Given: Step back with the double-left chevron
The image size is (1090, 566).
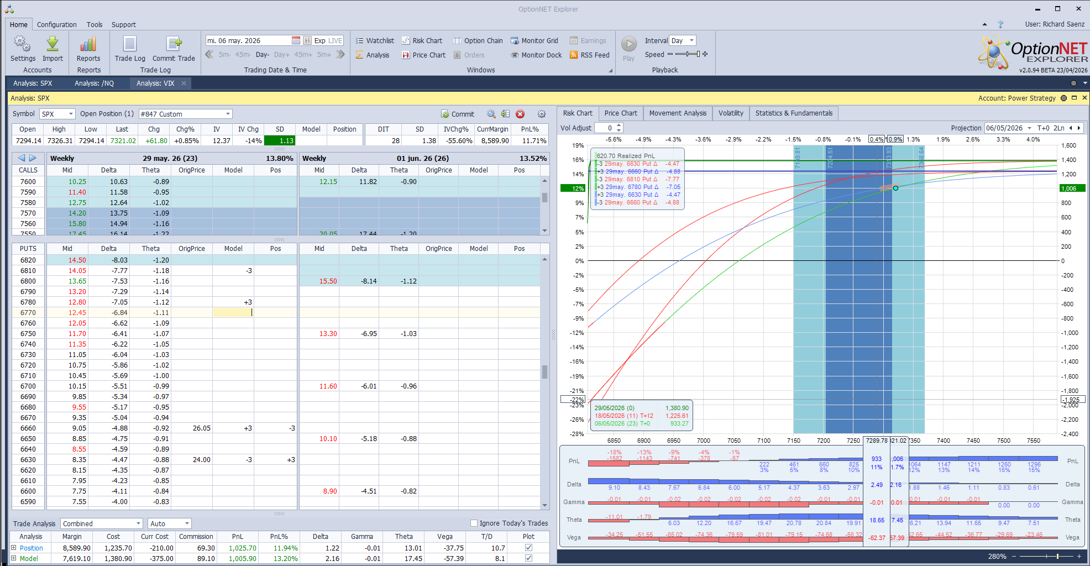Looking at the screenshot, I should [x=209, y=54].
